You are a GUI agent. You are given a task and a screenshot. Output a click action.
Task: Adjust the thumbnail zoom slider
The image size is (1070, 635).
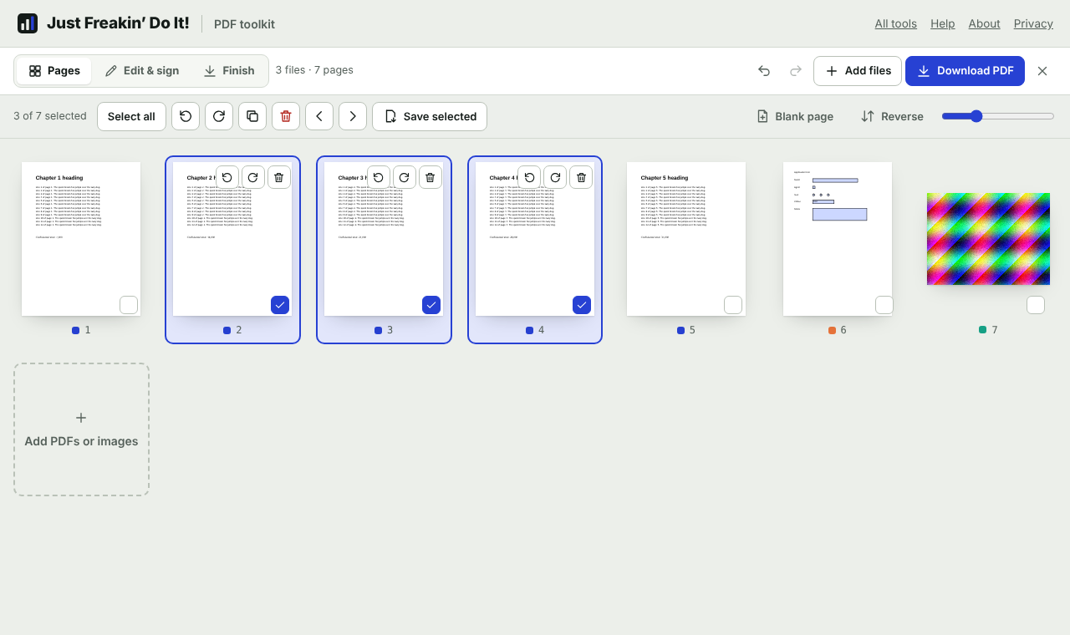[x=998, y=116]
